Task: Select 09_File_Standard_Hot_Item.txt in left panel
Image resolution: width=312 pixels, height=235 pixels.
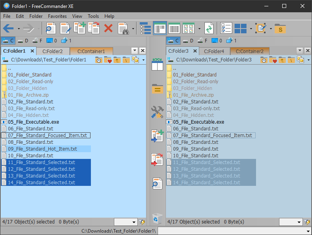Action: coord(46,149)
